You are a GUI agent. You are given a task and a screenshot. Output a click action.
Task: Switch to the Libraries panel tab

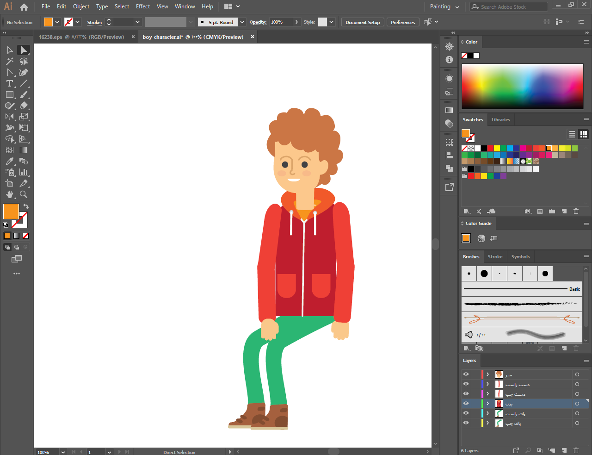(500, 120)
